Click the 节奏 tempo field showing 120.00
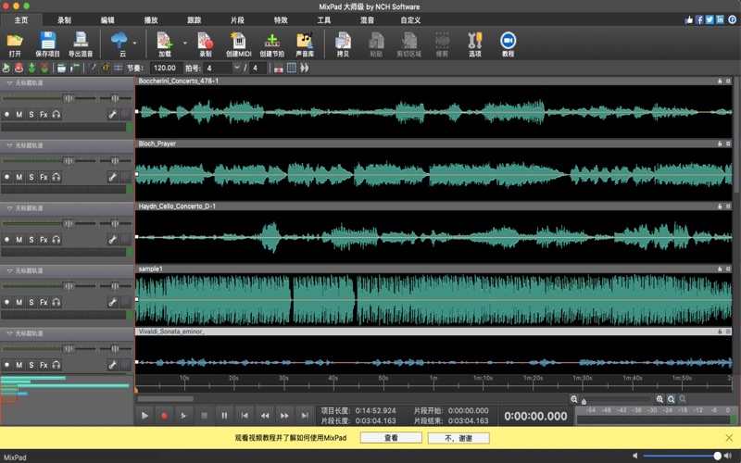Screen dimensions: 741x463 click(164, 68)
